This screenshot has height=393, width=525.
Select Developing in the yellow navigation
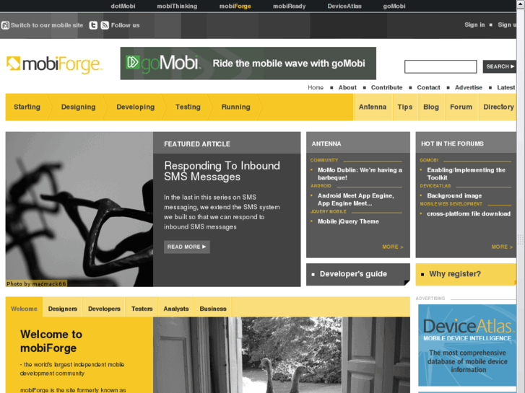click(x=136, y=107)
